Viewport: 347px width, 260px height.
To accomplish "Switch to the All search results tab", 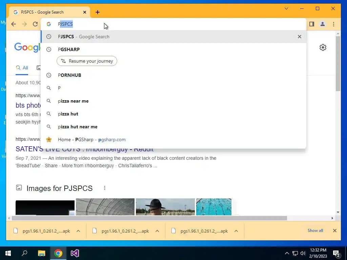I will point(22,68).
